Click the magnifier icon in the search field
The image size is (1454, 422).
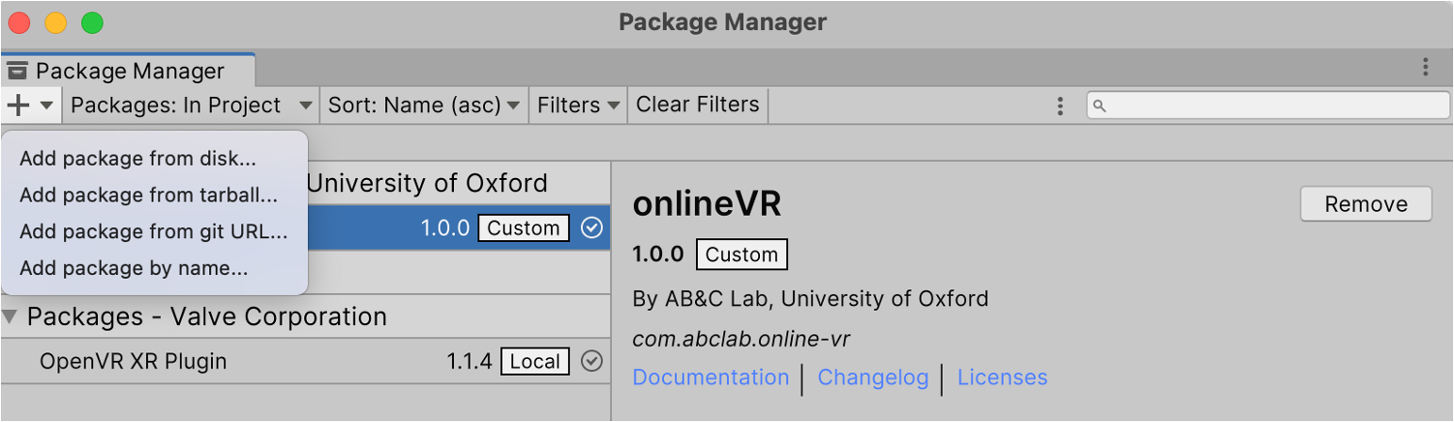tap(1099, 105)
